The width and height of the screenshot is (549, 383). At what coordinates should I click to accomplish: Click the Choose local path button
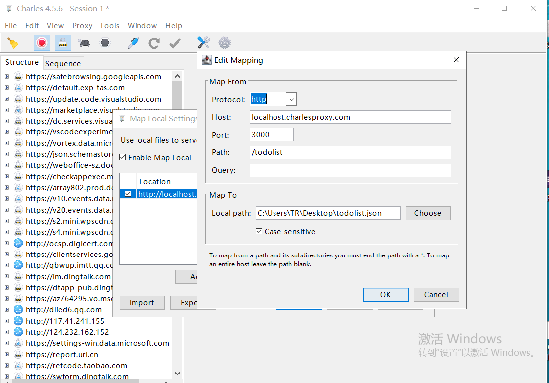pos(428,213)
